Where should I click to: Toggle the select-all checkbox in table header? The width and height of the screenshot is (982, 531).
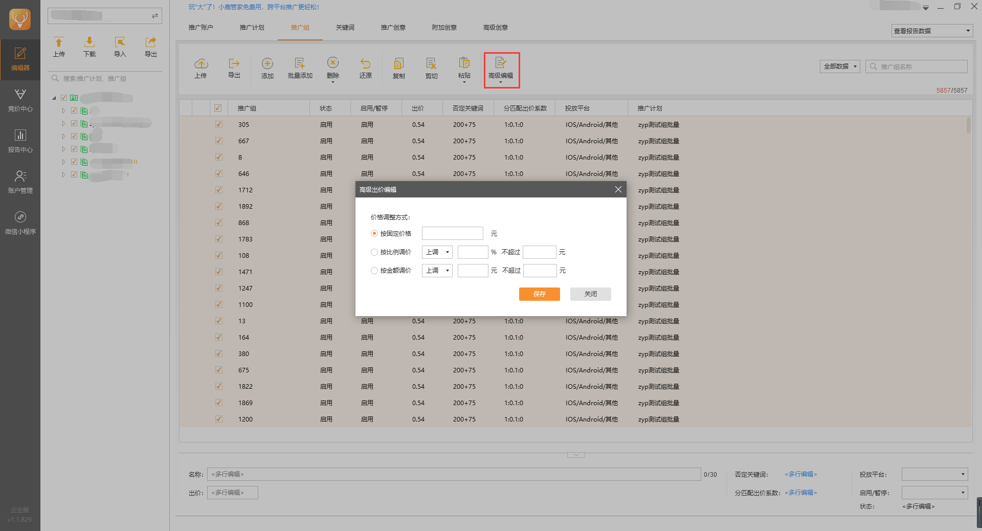(218, 108)
